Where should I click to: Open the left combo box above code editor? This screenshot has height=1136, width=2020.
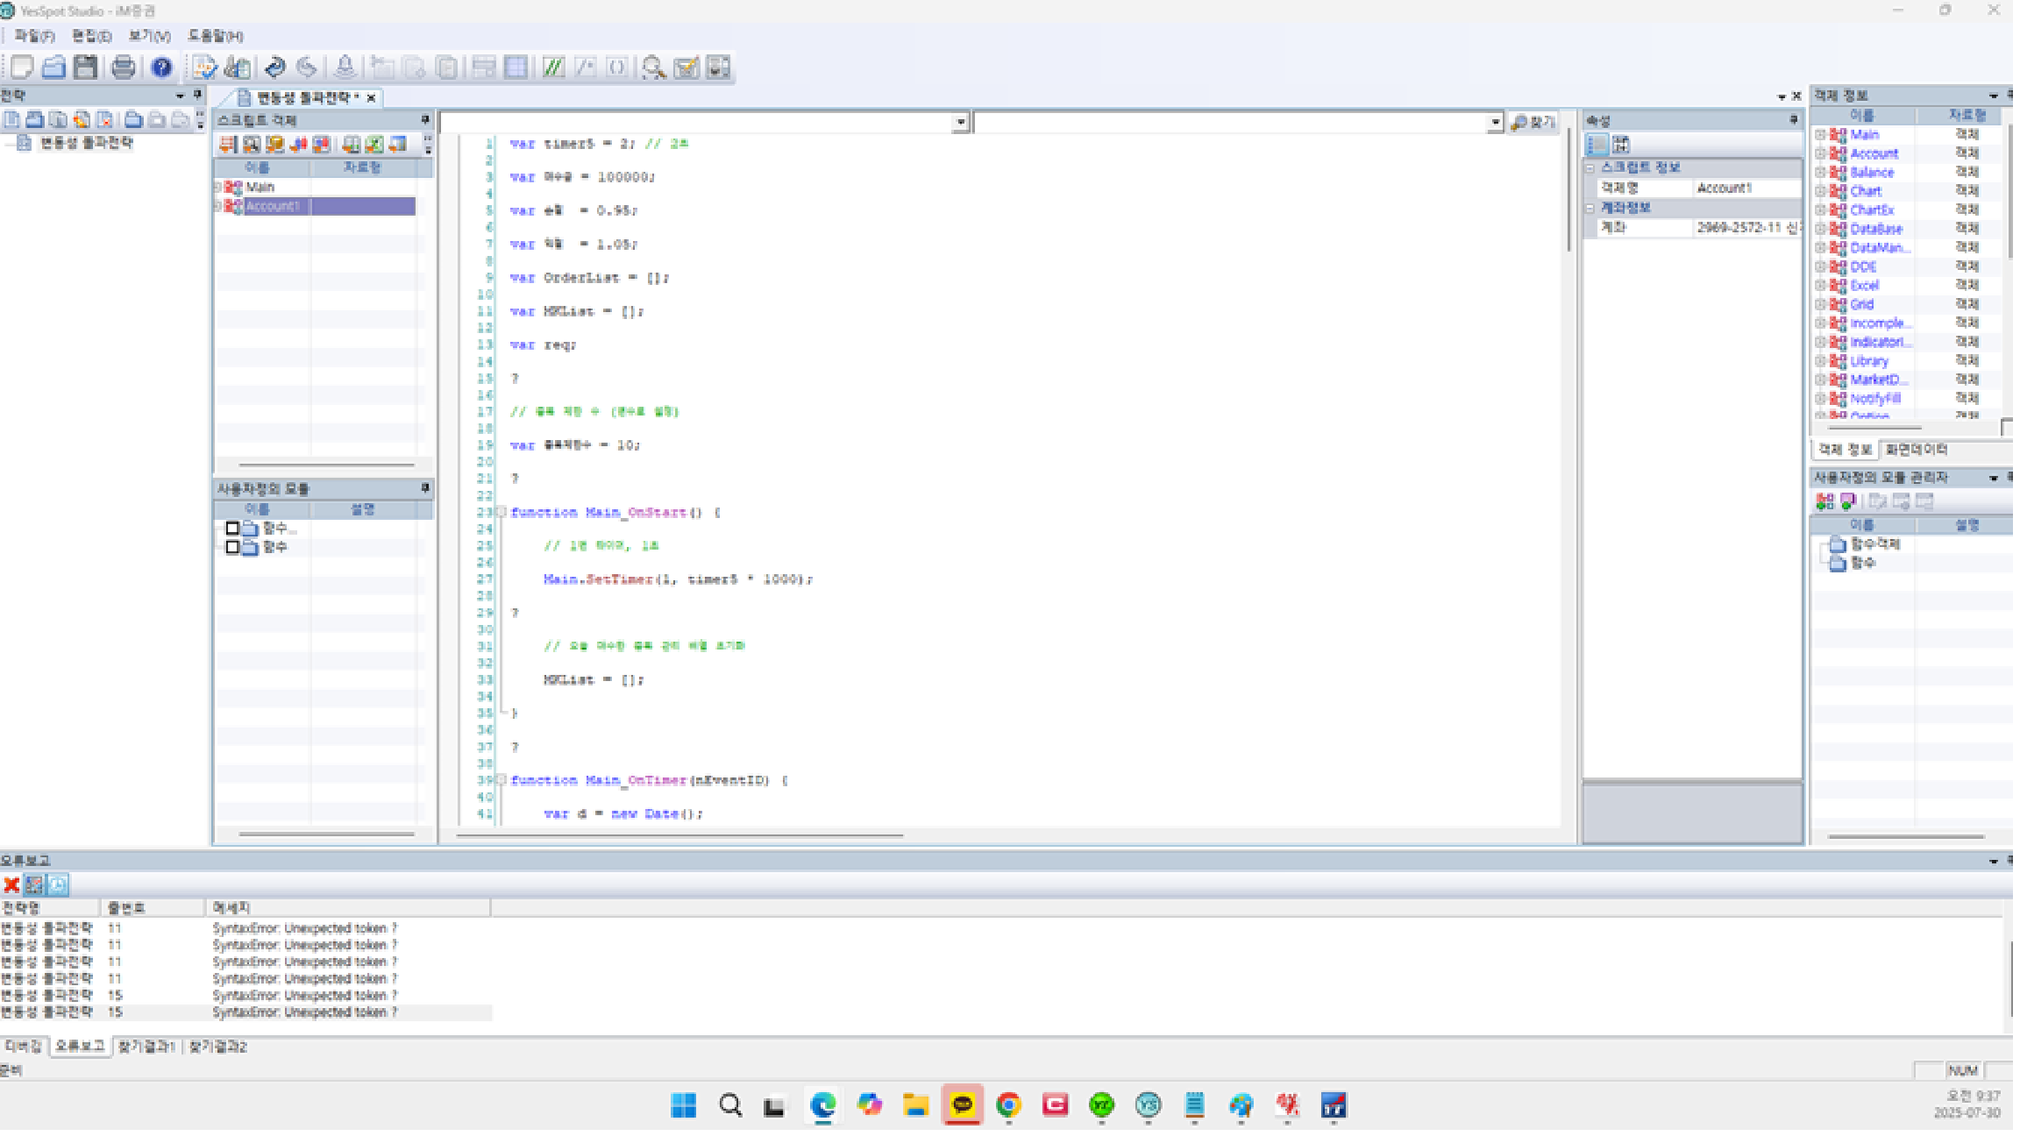pos(961,123)
